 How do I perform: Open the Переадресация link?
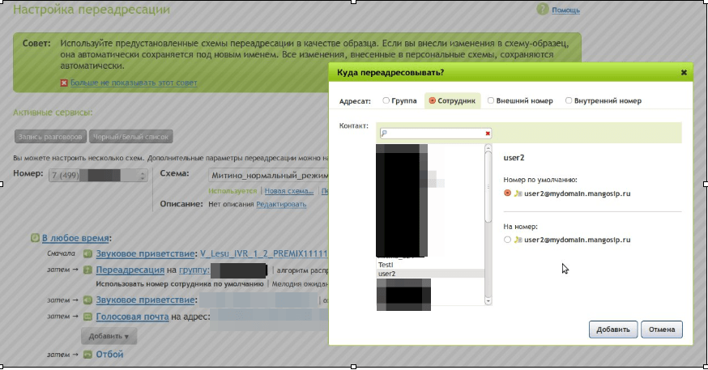[x=130, y=270]
